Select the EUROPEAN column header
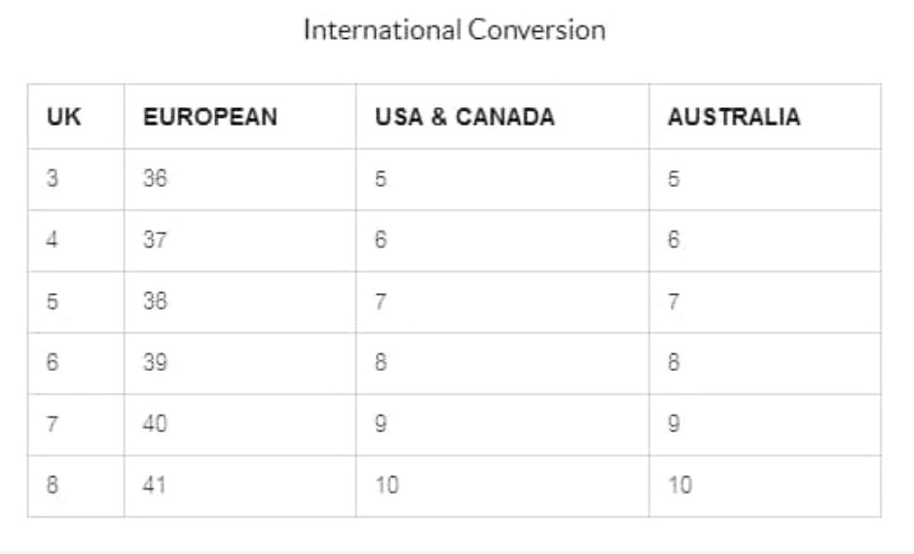 point(240,117)
